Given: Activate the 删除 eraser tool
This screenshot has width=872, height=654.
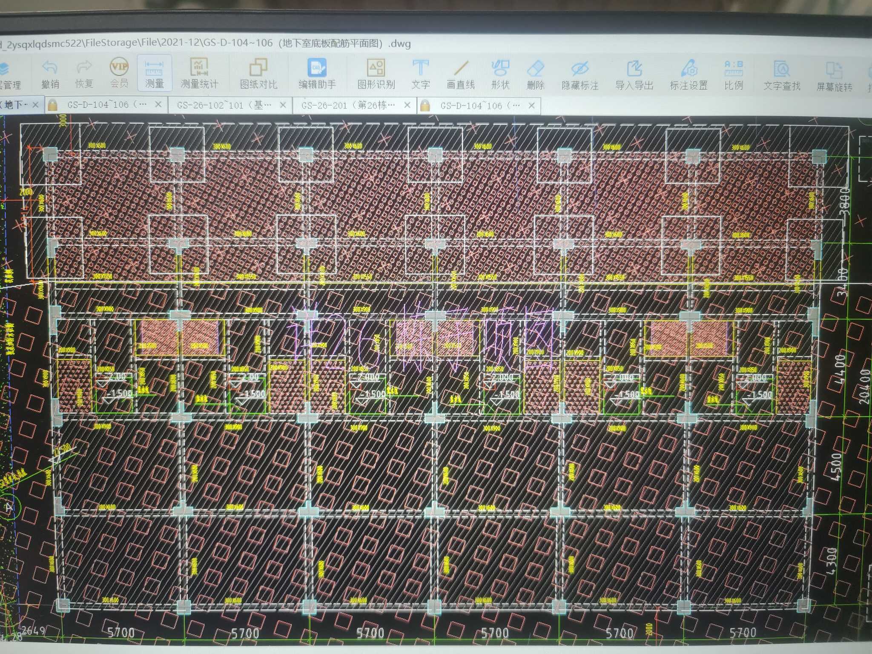Looking at the screenshot, I should click(536, 75).
